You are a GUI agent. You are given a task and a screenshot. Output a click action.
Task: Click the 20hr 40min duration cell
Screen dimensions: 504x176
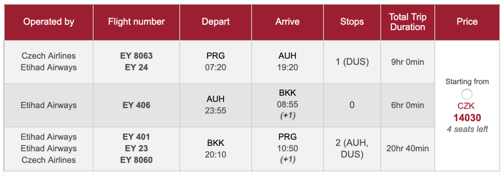point(407,148)
